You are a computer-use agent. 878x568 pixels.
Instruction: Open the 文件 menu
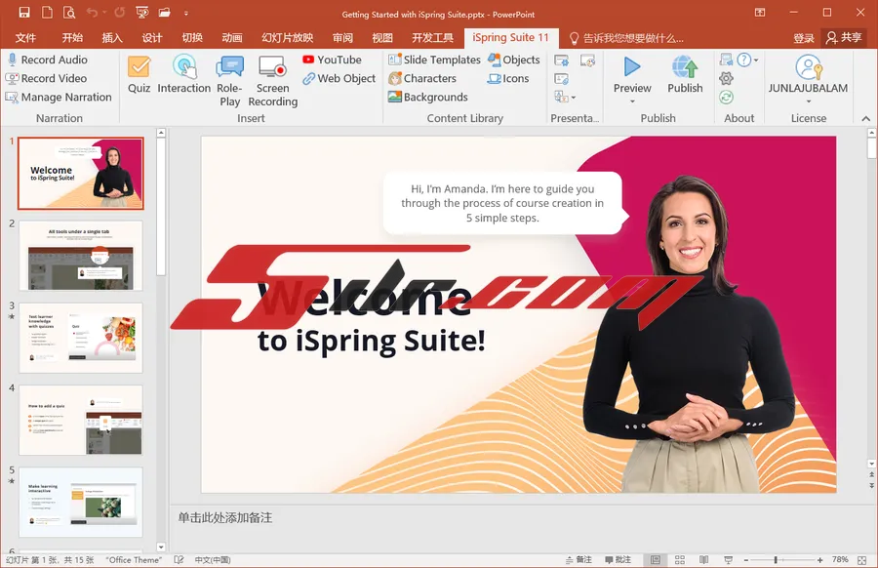(25, 38)
